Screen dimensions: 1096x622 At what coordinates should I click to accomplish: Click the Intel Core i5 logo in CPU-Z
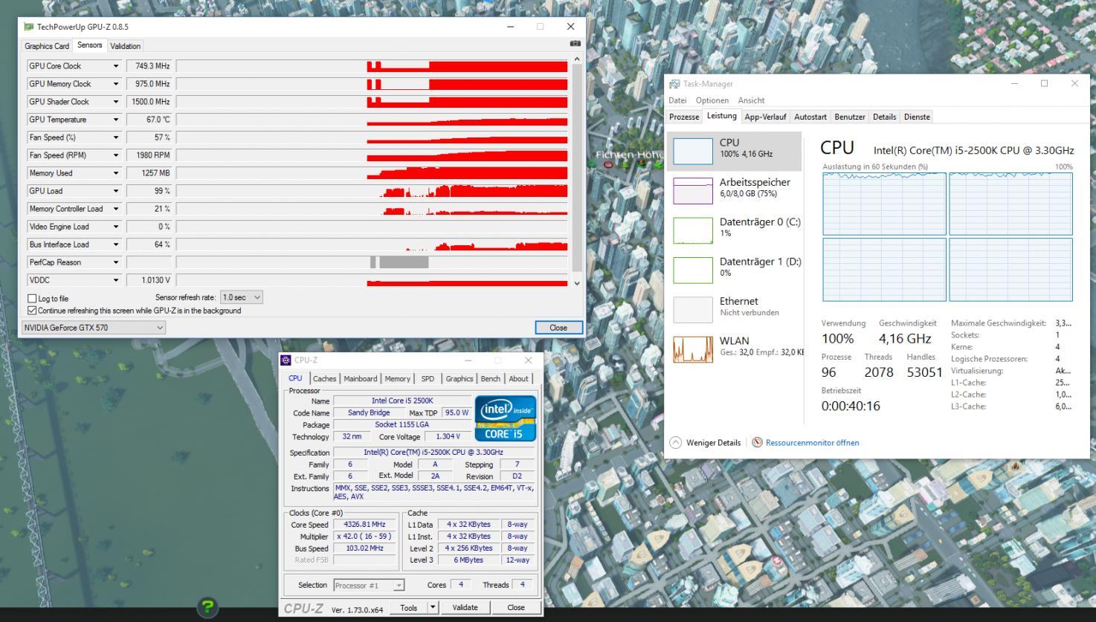506,418
